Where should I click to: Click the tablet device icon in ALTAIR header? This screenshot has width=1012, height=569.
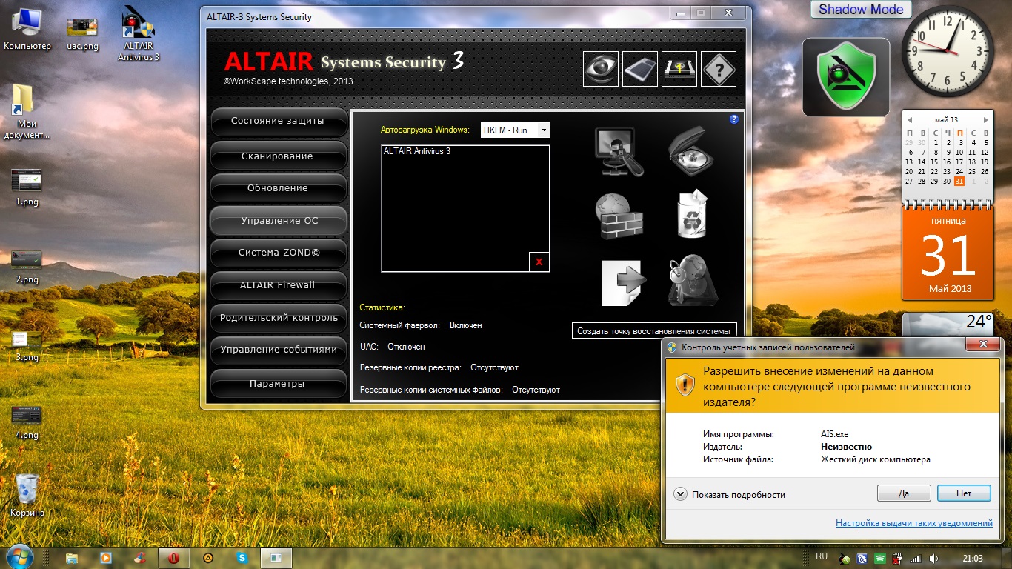(640, 69)
